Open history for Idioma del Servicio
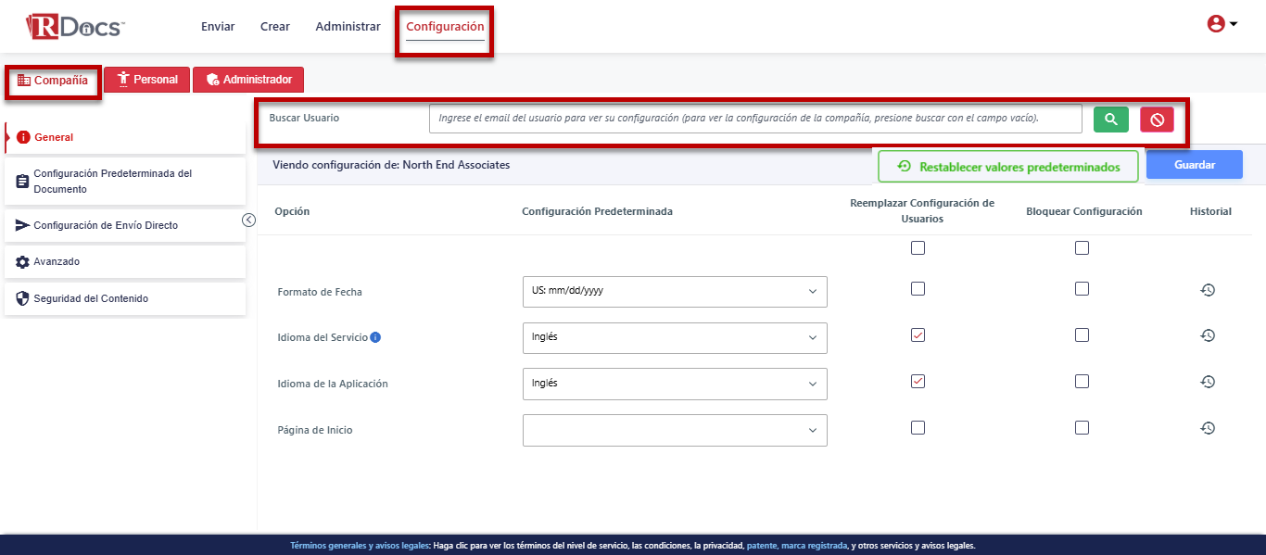The image size is (1266, 555). 1208,335
